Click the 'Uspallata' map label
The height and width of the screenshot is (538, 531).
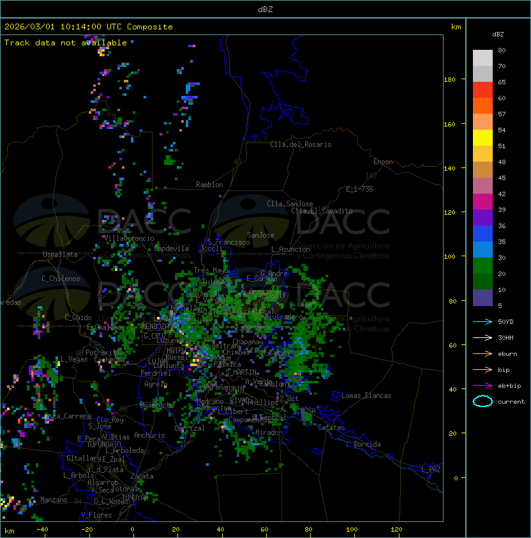[x=60, y=254]
